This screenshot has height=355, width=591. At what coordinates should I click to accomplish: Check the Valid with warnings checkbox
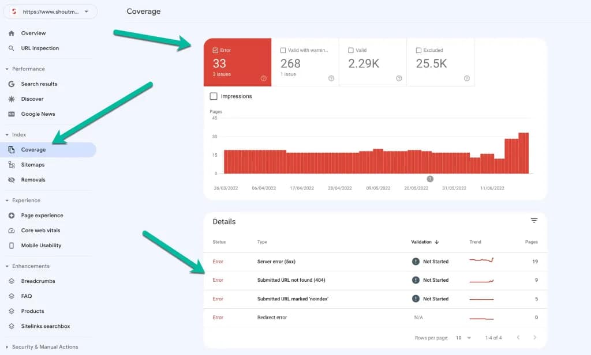pyautogui.click(x=283, y=51)
